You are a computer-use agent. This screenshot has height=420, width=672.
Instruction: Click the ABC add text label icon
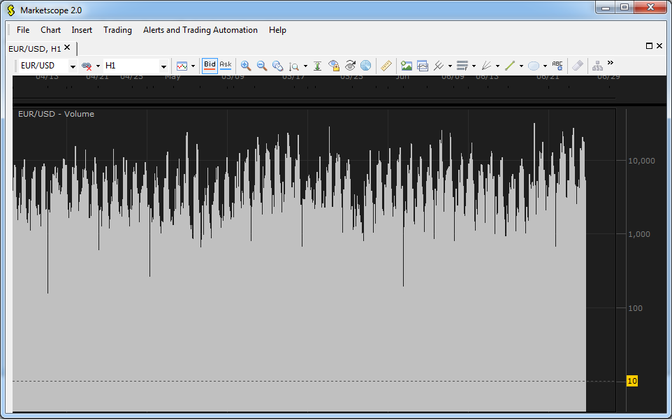tap(557, 65)
